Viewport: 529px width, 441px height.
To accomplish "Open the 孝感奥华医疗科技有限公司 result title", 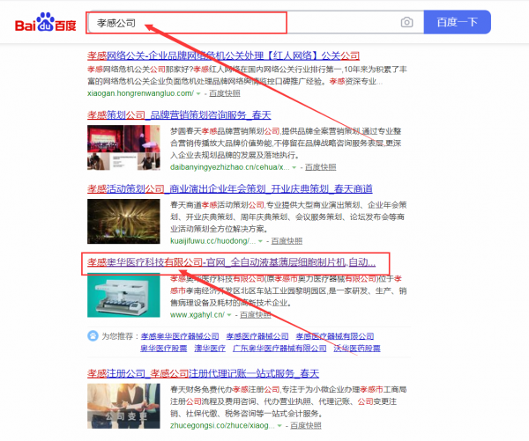I will [x=232, y=262].
